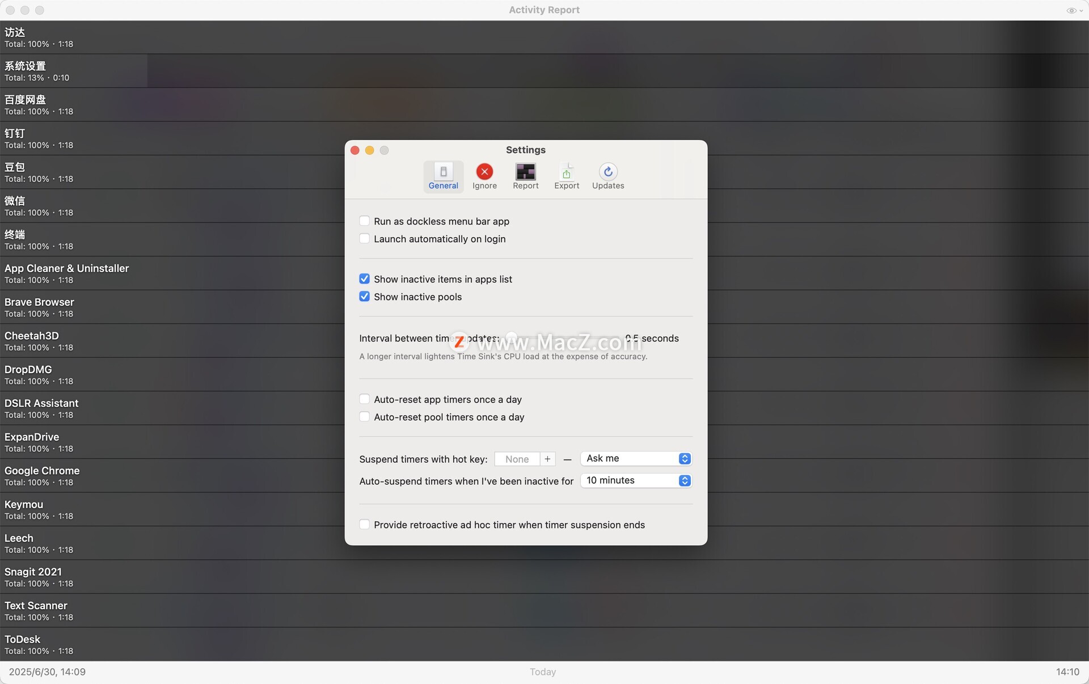Click the None hot key recorder field
The width and height of the screenshot is (1089, 684).
click(x=517, y=459)
